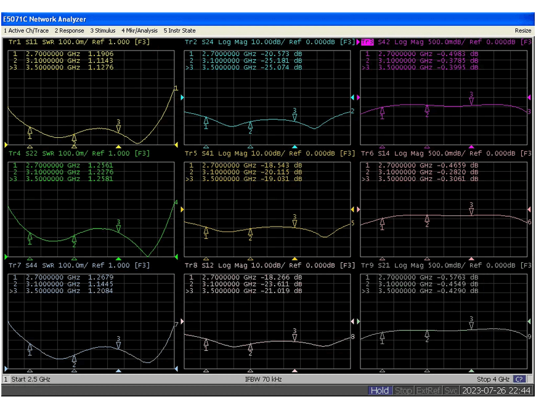This screenshot has height=402, width=536.
Task: Open the Response menu
Action: pos(70,31)
